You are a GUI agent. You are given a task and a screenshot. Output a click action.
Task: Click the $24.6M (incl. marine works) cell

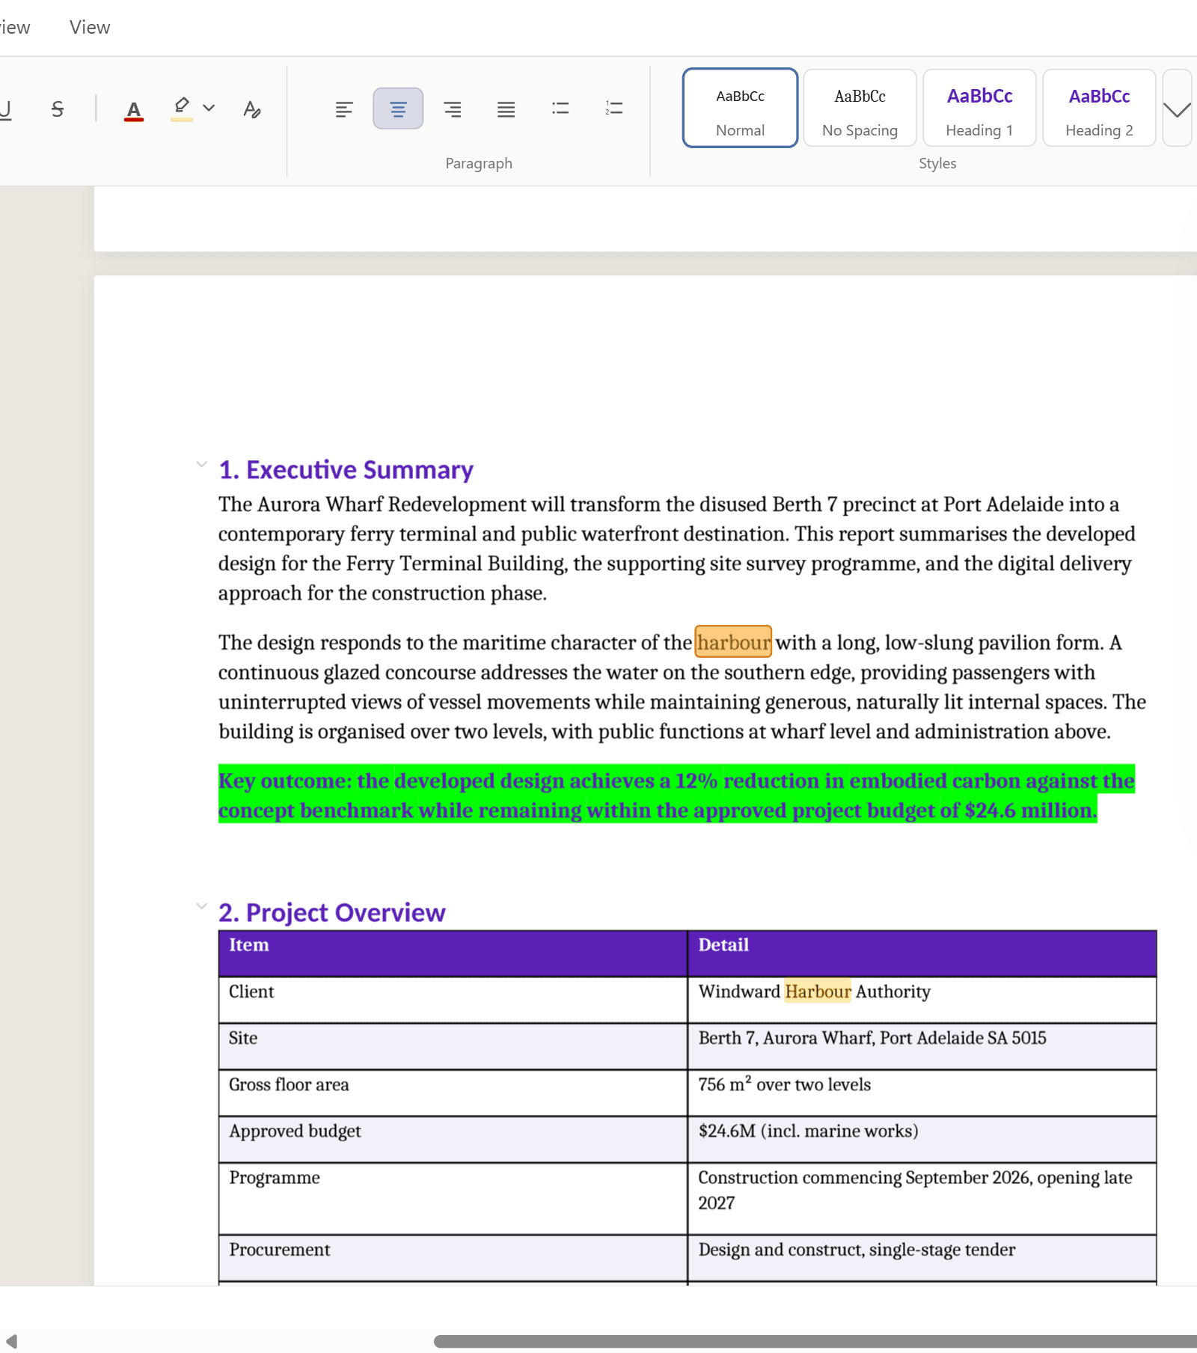[922, 1139]
